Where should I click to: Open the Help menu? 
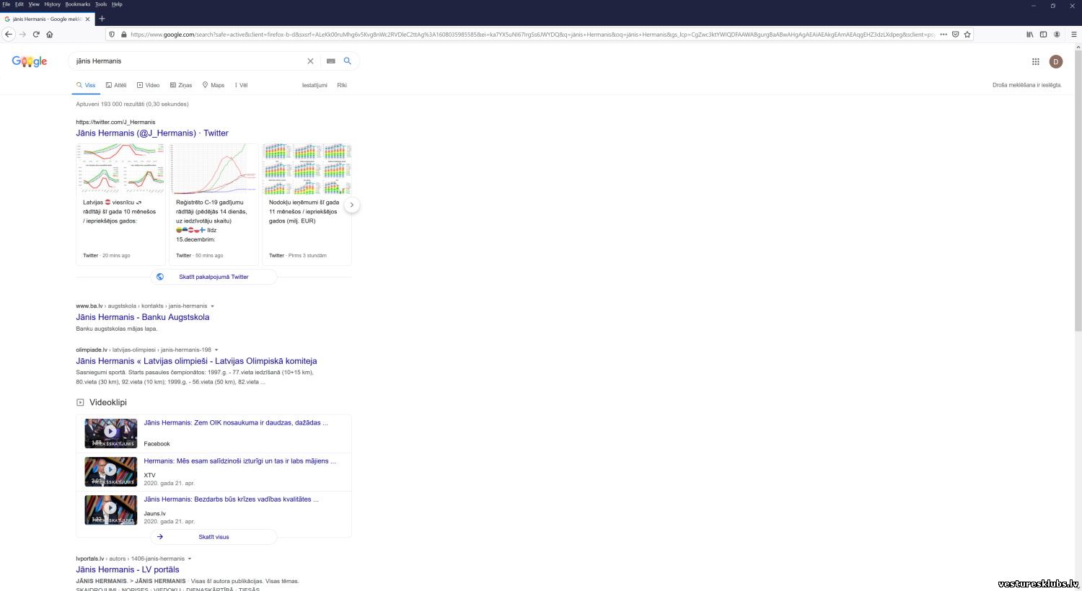(x=117, y=4)
